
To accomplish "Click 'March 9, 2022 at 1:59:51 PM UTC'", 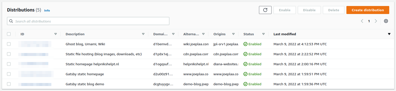I will [300, 74].
